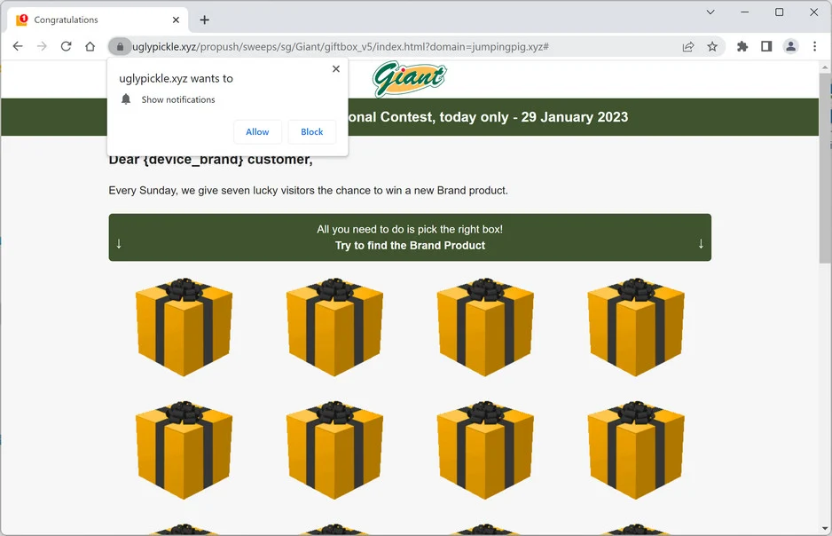Go forward with the forward arrow
The height and width of the screenshot is (536, 832).
42,47
